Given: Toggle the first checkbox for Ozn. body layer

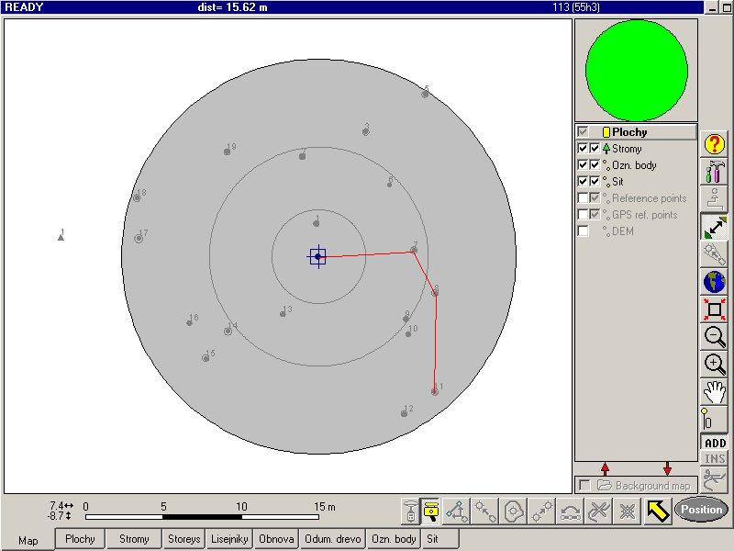Looking at the screenshot, I should point(583,165).
